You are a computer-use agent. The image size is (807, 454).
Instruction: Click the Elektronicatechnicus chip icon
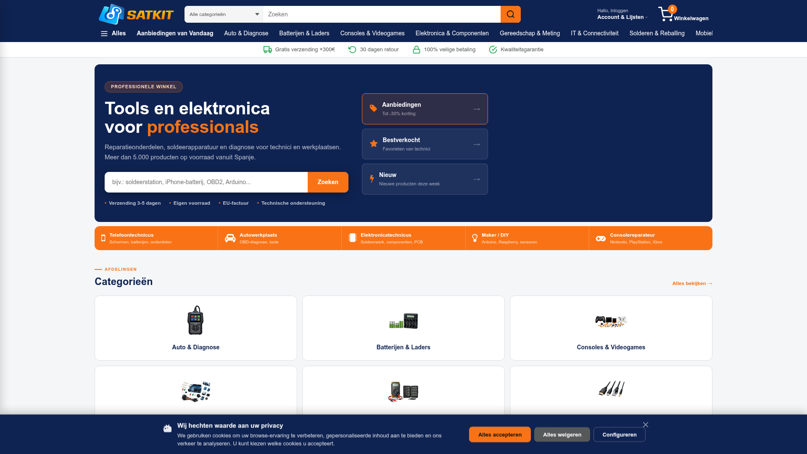click(353, 238)
